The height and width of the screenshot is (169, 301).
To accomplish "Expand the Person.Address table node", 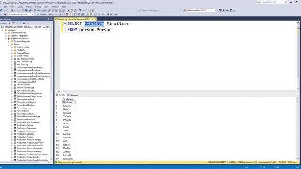I will click(12, 84).
